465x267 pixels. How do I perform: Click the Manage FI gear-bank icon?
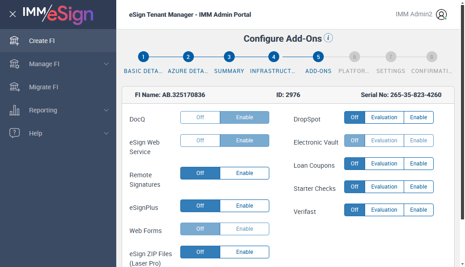coord(15,64)
